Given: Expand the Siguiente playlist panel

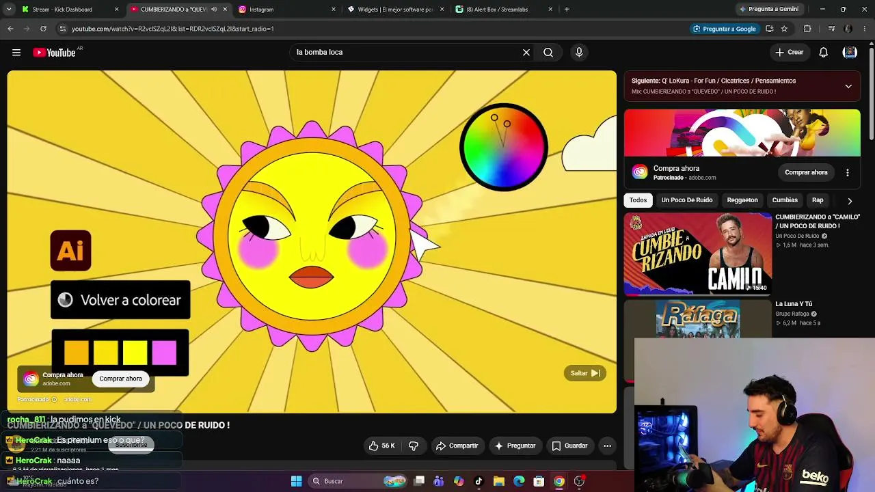Looking at the screenshot, I should point(848,86).
